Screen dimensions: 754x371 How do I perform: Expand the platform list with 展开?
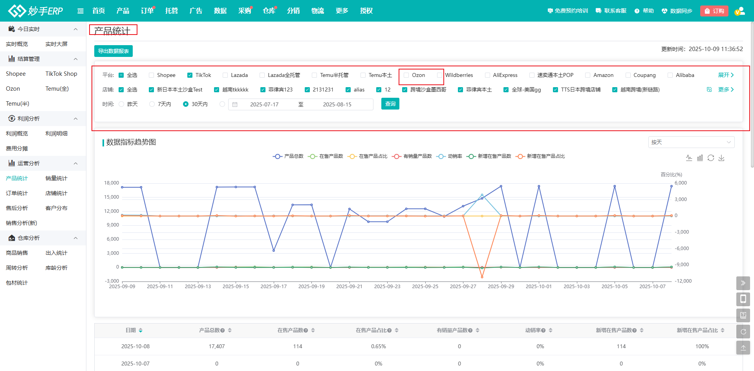tap(725, 75)
